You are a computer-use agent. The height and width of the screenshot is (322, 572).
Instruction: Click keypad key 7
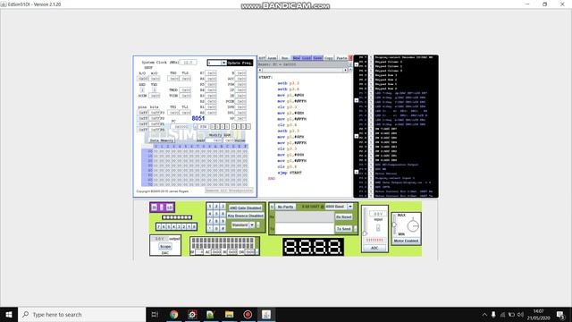210,221
